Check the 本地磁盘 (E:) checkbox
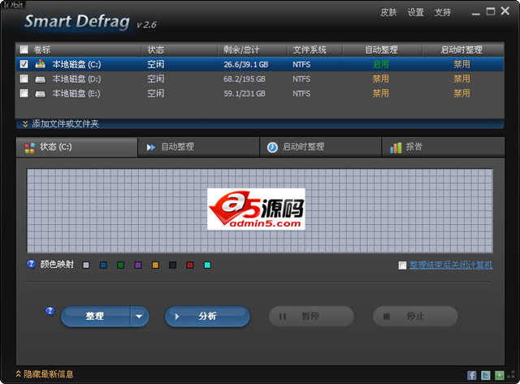 [24, 93]
